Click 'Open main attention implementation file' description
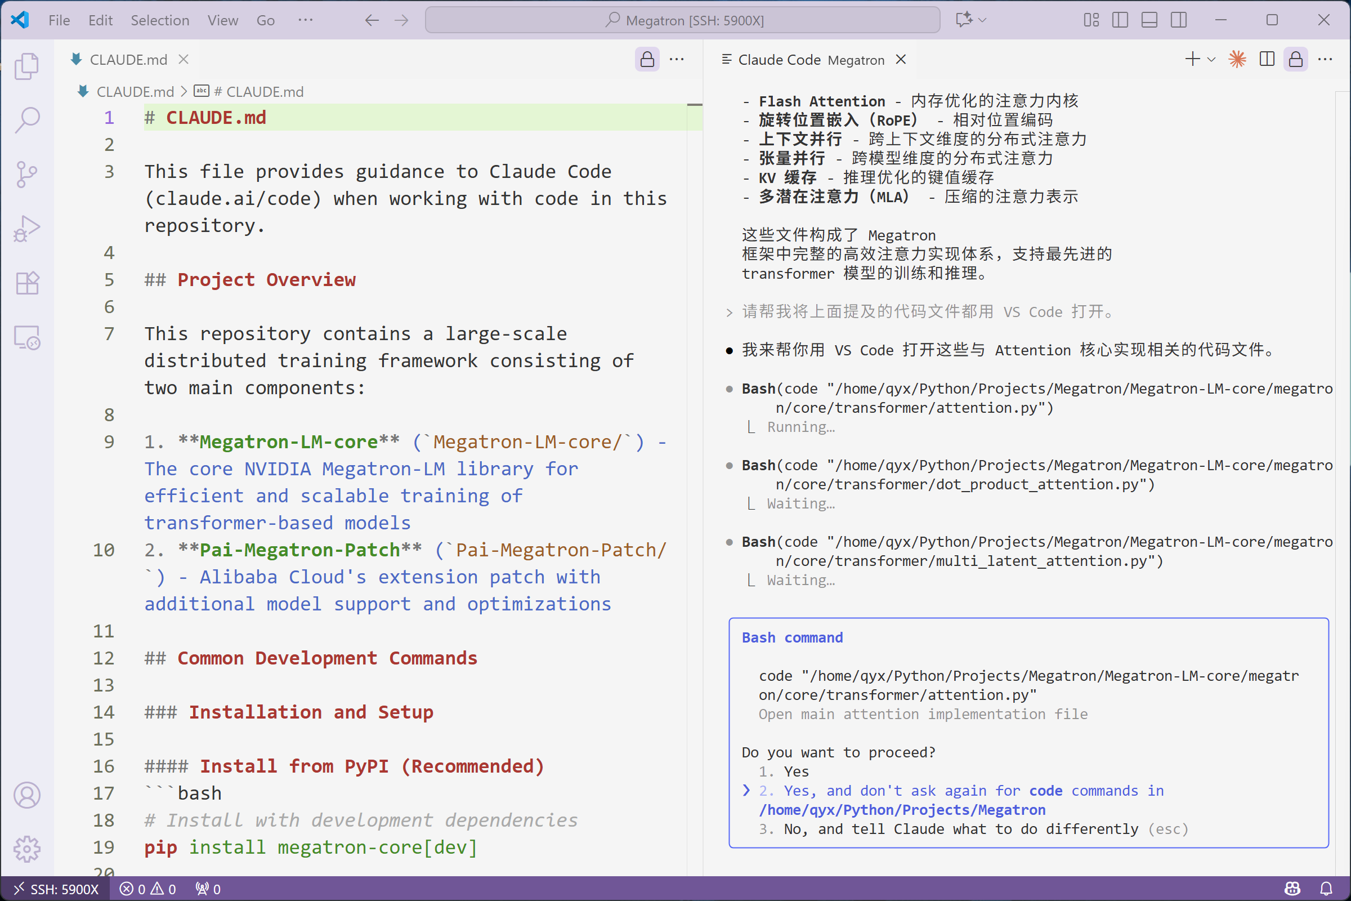 [923, 714]
